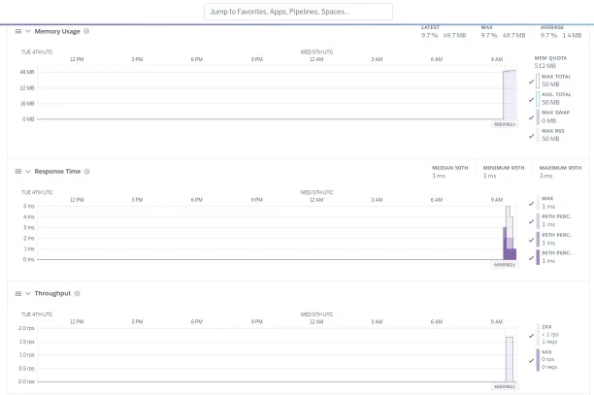Click the throughput bar near 9 AM
The height and width of the screenshot is (395, 594).
pos(510,359)
